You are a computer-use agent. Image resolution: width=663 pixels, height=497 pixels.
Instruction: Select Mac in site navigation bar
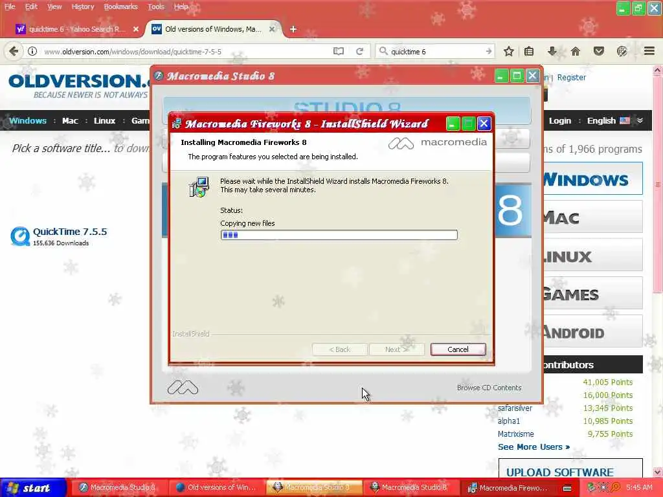pyautogui.click(x=70, y=121)
